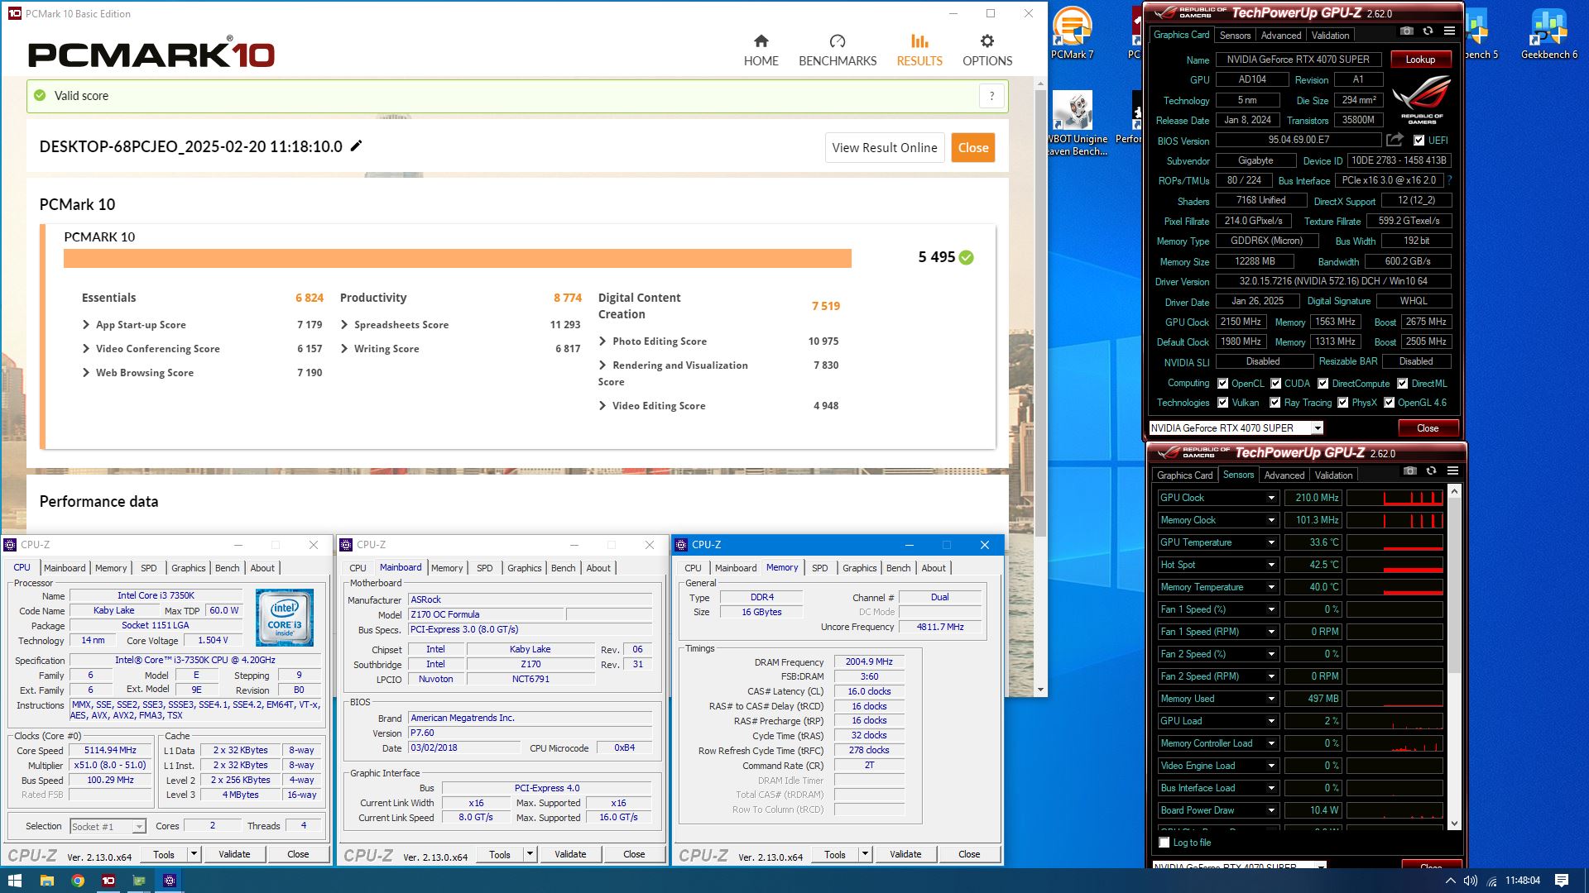Open the hamburger menu in GPU-Z Sensors window

(1452, 471)
